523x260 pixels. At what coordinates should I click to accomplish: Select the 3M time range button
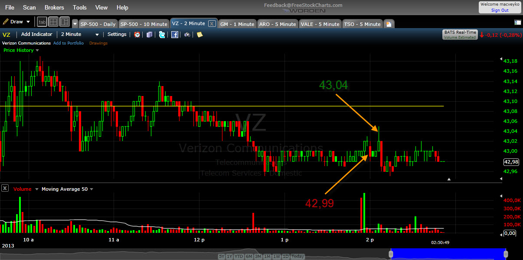click(258, 257)
